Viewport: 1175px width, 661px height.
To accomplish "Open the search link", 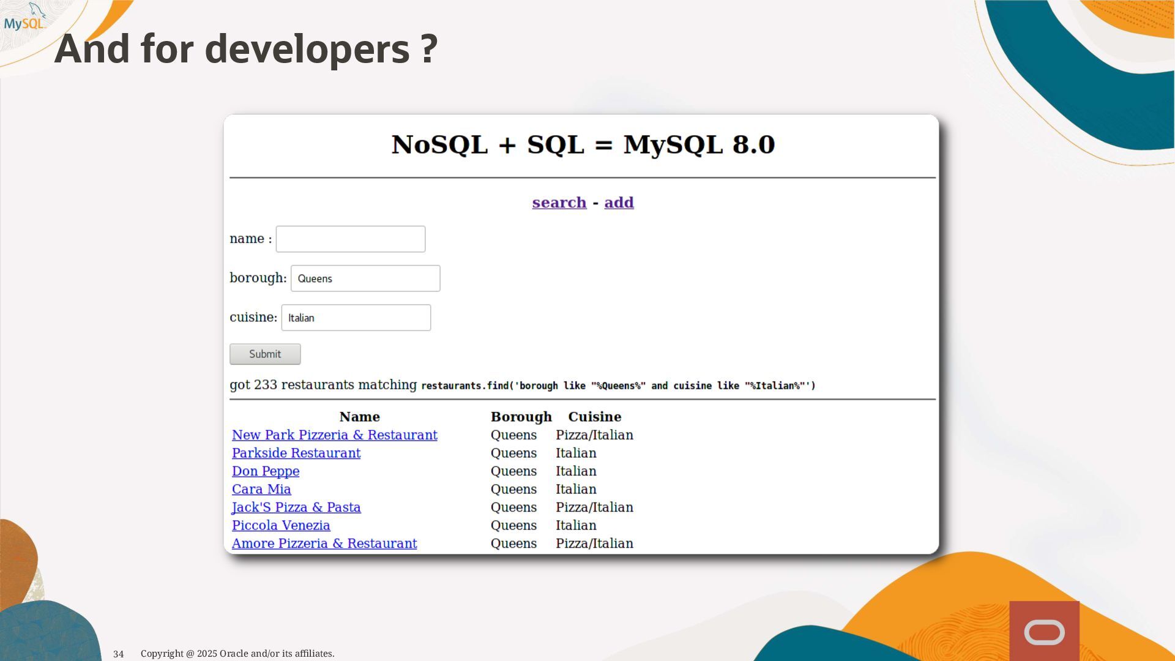I will tap(559, 203).
